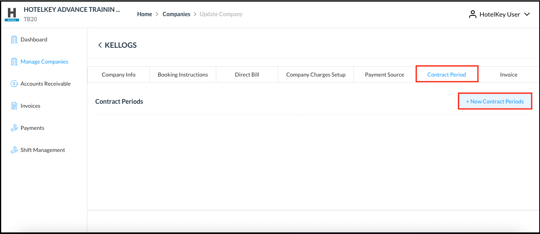Click the back chevron next to KELLOGS
The height and width of the screenshot is (234, 540).
[100, 45]
